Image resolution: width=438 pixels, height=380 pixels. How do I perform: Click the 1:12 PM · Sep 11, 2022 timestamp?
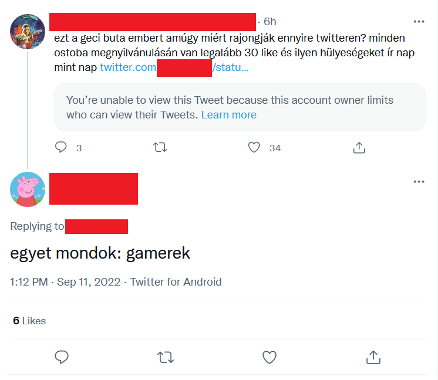67,282
